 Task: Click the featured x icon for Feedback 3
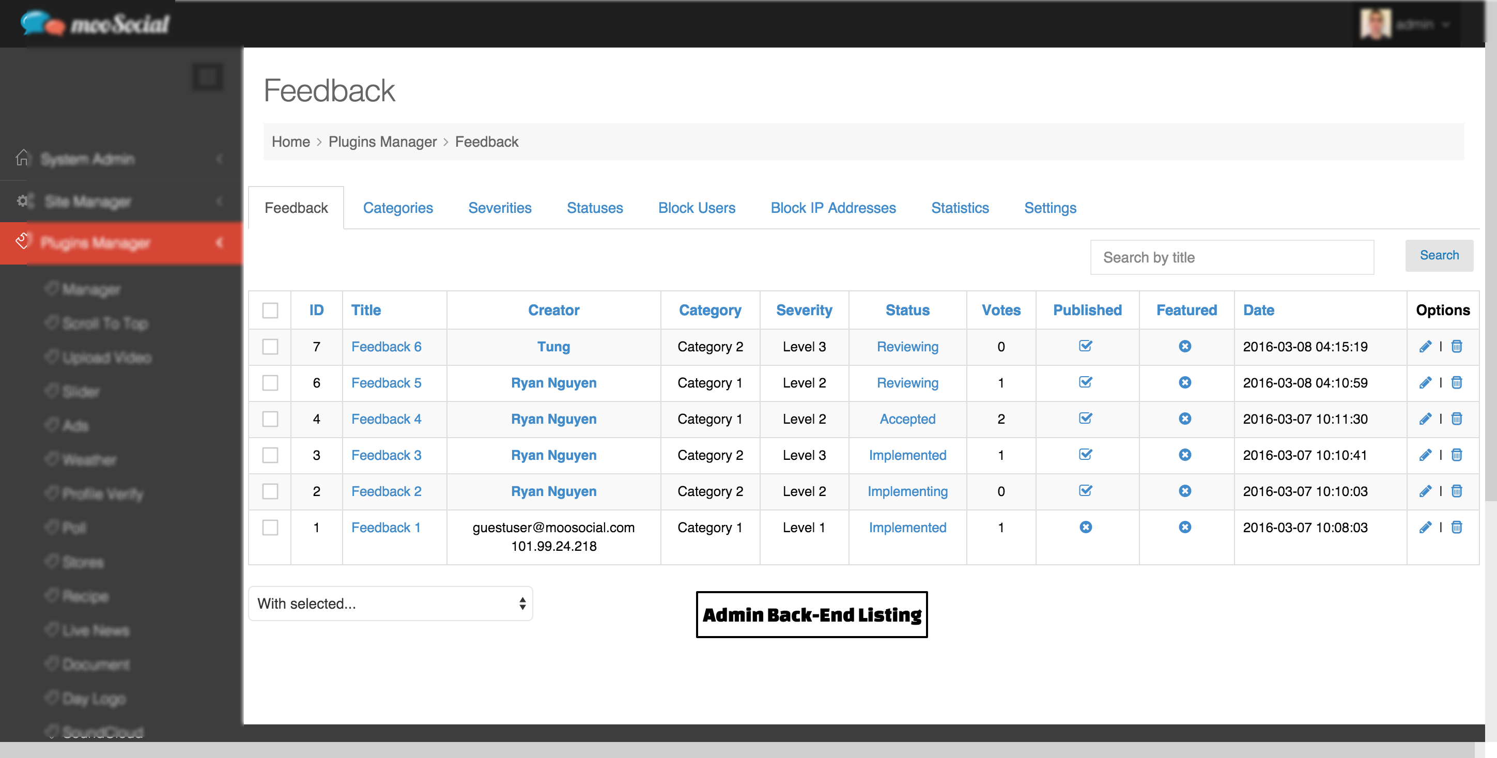pyautogui.click(x=1185, y=455)
